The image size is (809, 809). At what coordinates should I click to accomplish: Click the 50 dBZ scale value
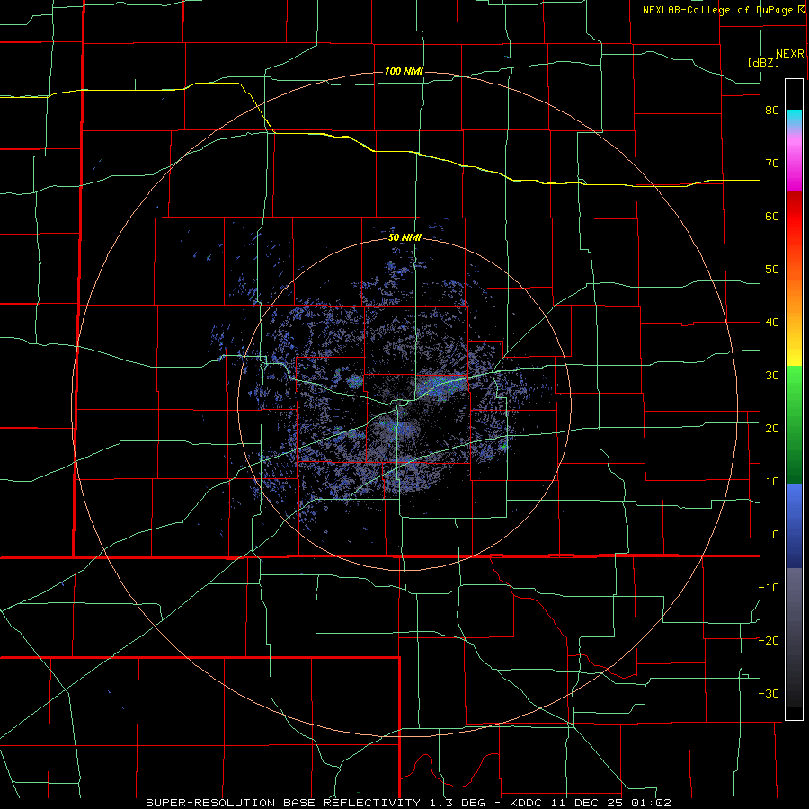tap(772, 270)
